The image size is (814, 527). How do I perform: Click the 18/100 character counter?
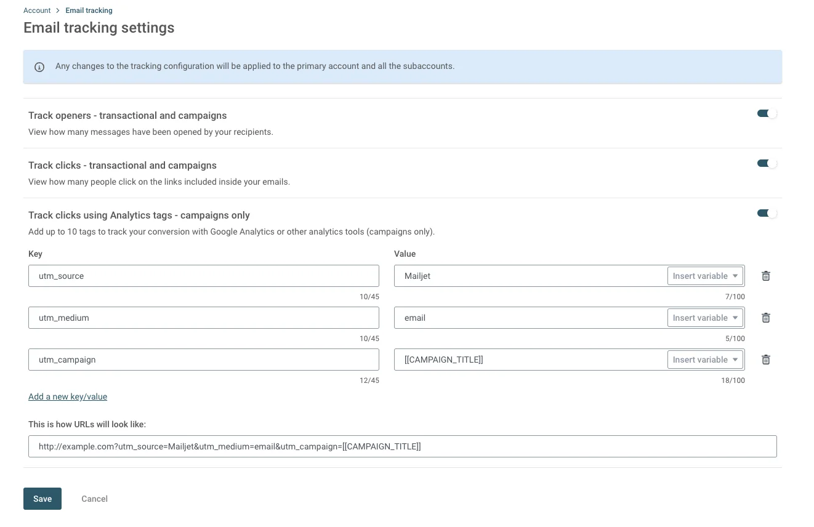point(733,380)
